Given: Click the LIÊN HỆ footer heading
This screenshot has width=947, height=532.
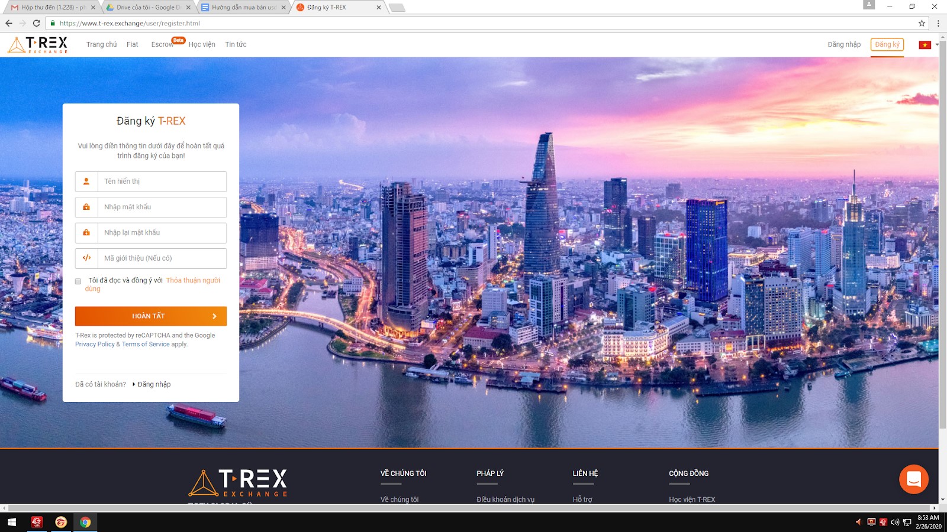Looking at the screenshot, I should (585, 473).
